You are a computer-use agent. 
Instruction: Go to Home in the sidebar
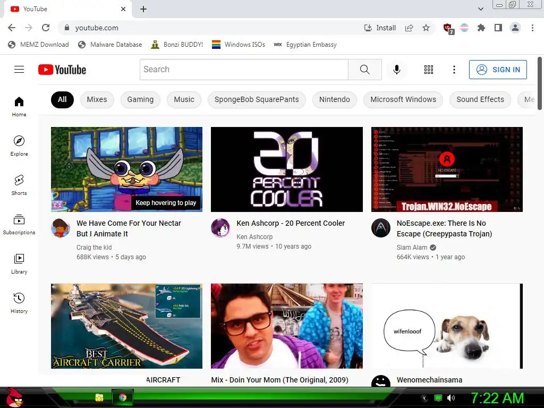pos(19,106)
